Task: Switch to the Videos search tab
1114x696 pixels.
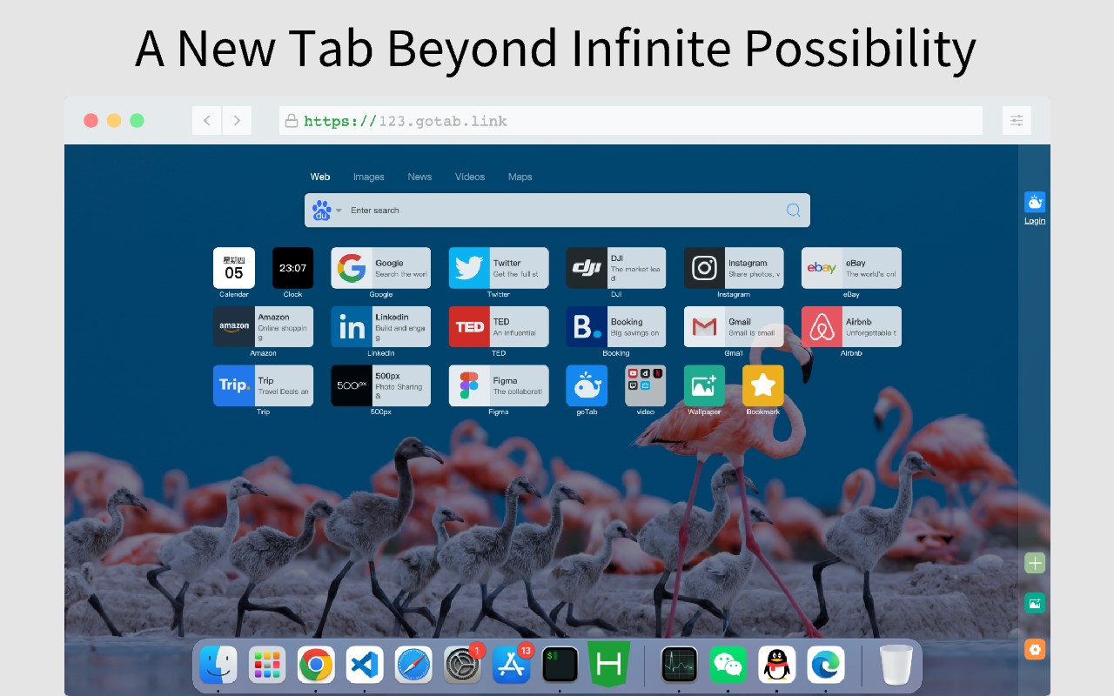Action: pos(470,177)
